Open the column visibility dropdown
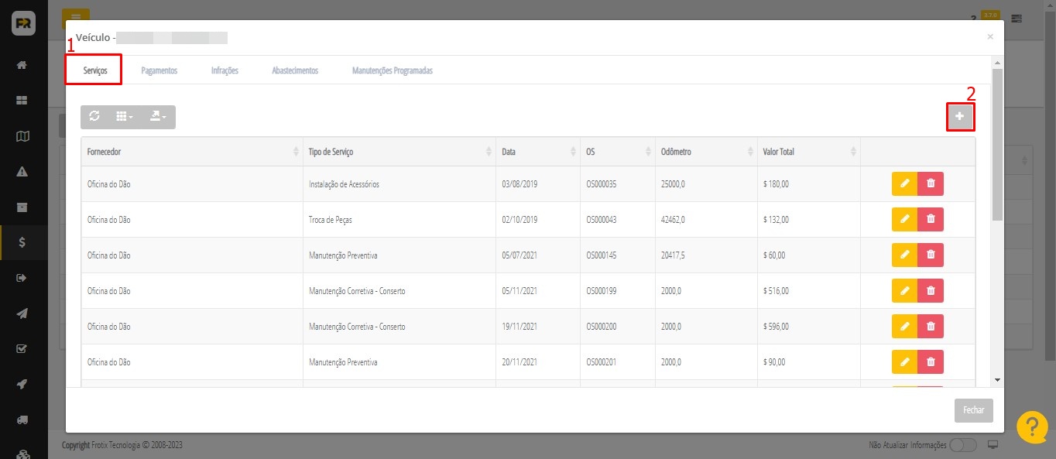Viewport: 1056px width, 459px height. 124,117
